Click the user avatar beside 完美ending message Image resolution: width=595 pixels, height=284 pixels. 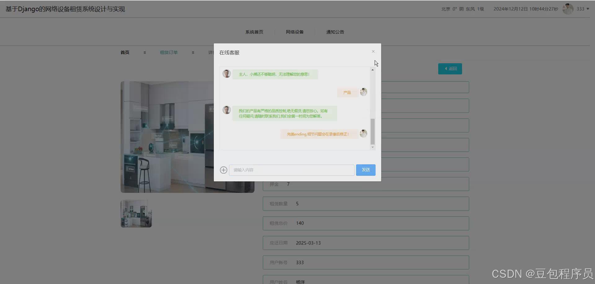(x=364, y=134)
